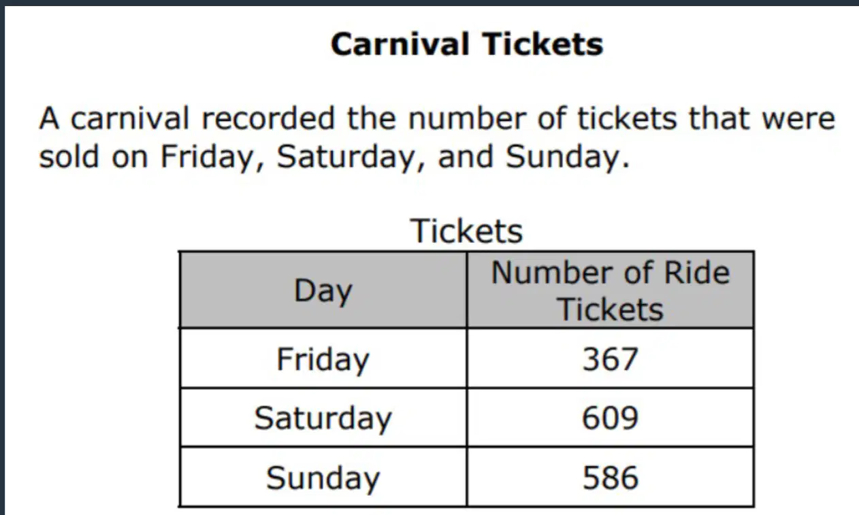
Task: Select the Tickets table caption
Action: (x=467, y=231)
